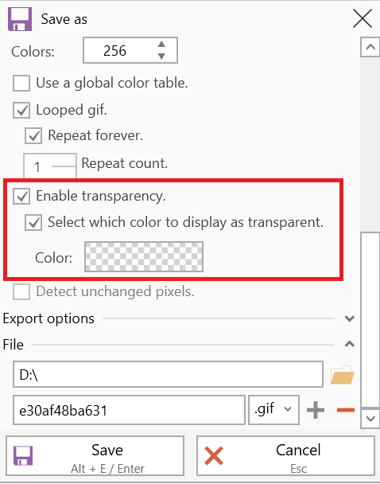380x484 pixels.
Task: Click the plus icon next to filename
Action: 316,410
